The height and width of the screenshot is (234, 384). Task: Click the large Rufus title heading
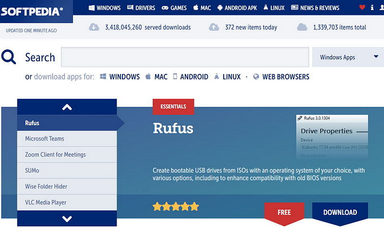tap(173, 128)
